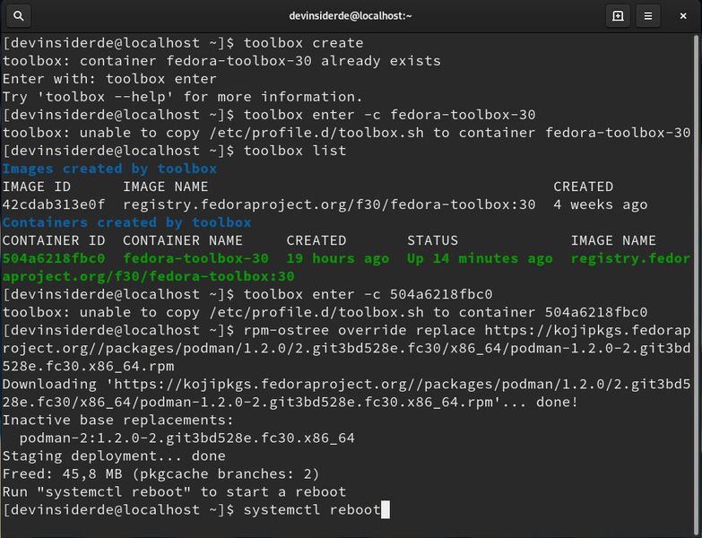Click the 'toolbox list' command
702x538 pixels.
(x=295, y=151)
